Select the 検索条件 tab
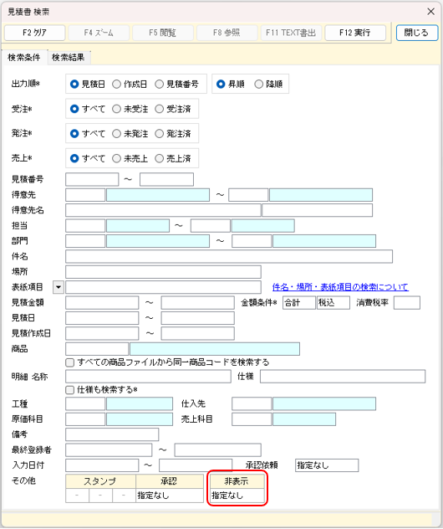The width and height of the screenshot is (443, 529). [24, 58]
